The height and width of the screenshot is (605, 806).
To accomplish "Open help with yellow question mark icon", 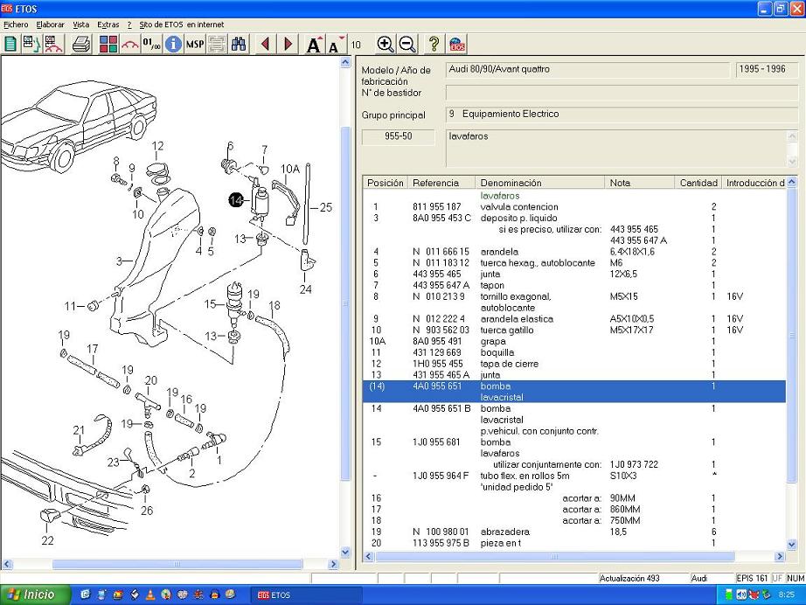I will coord(434,45).
